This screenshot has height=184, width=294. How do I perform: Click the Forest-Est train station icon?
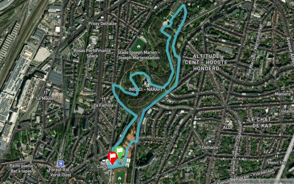click(61, 163)
